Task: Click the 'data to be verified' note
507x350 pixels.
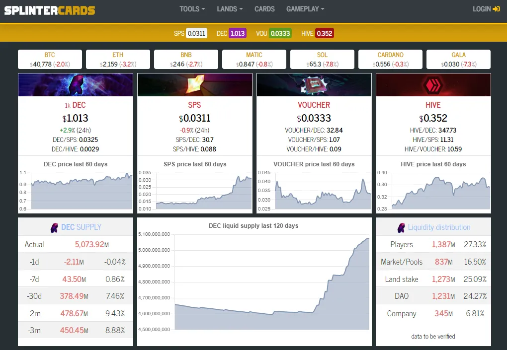Action: [x=433, y=337]
